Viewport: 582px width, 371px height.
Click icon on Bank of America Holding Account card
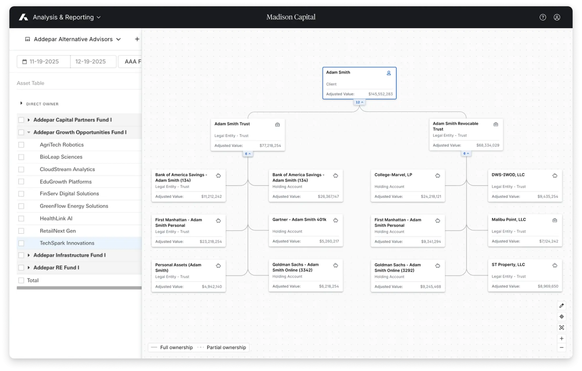[336, 176]
